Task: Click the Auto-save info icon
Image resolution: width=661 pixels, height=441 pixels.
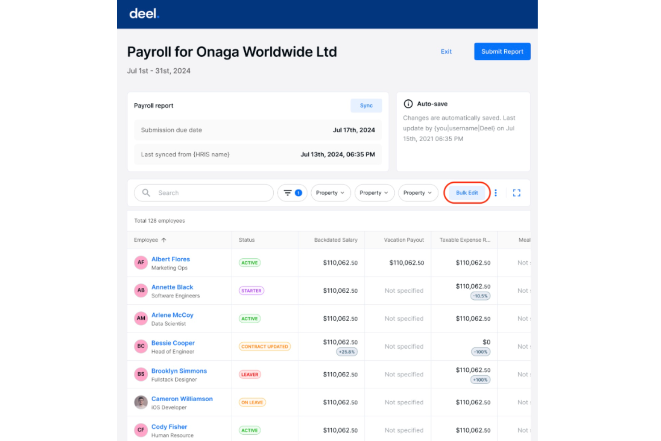Action: [x=408, y=104]
